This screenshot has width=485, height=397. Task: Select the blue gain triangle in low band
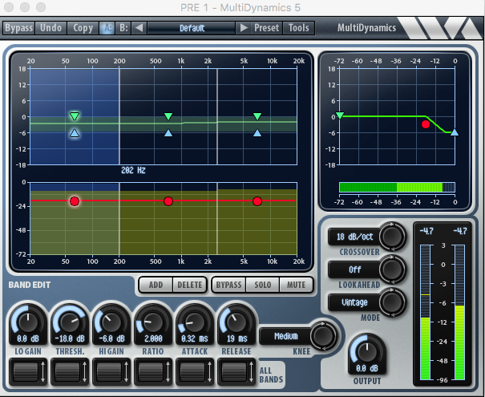(75, 133)
